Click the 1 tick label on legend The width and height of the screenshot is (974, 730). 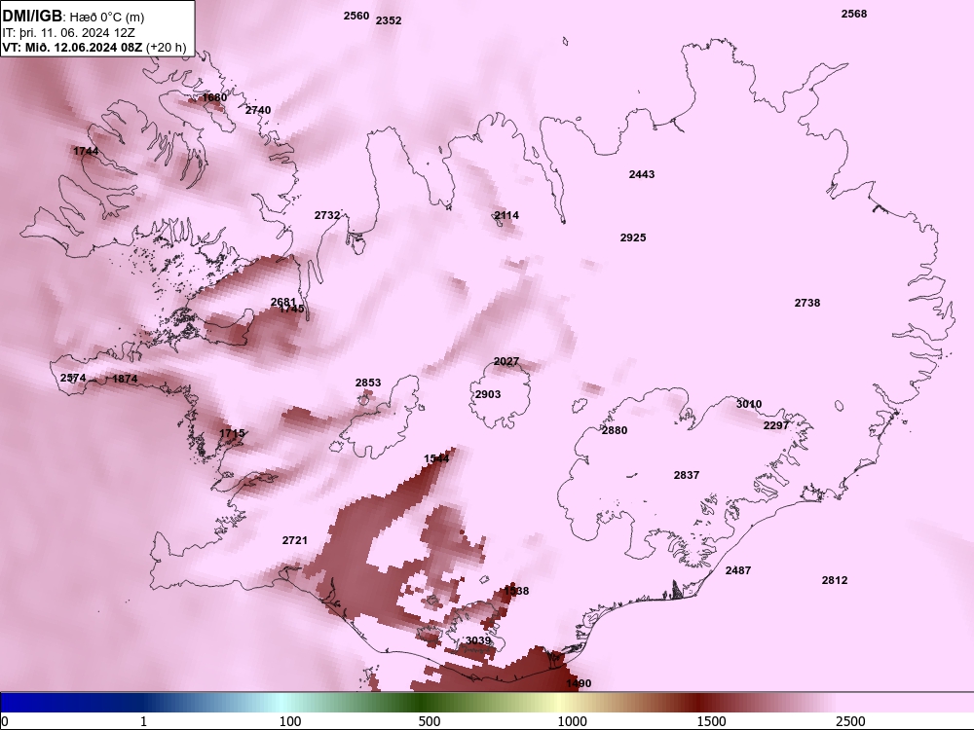143,721
